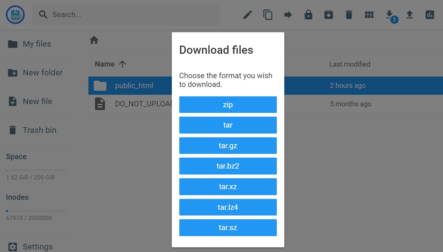Screen dimensions: 443x252
Task: Move files using the arrow icon
Action: [x=288, y=14]
